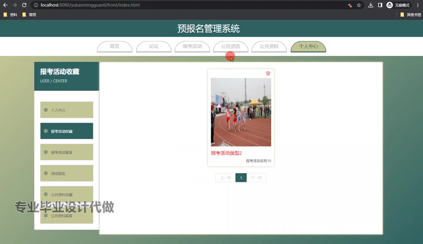Open the 首页 navigation tab

pos(115,46)
